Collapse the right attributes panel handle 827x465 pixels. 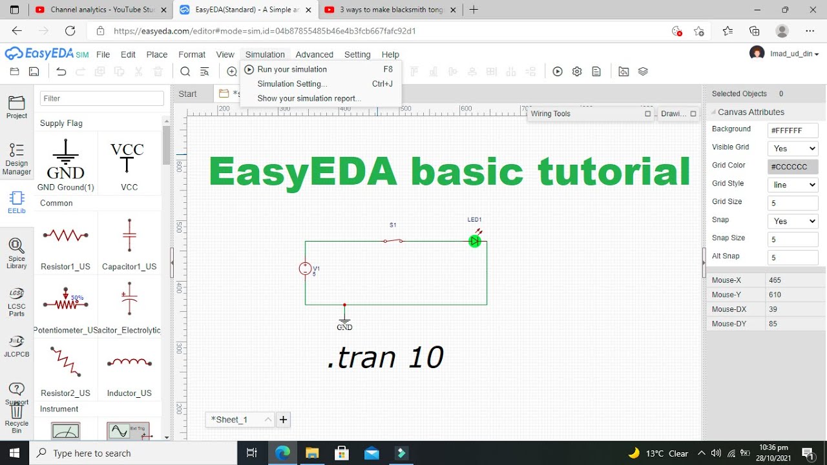pyautogui.click(x=704, y=263)
